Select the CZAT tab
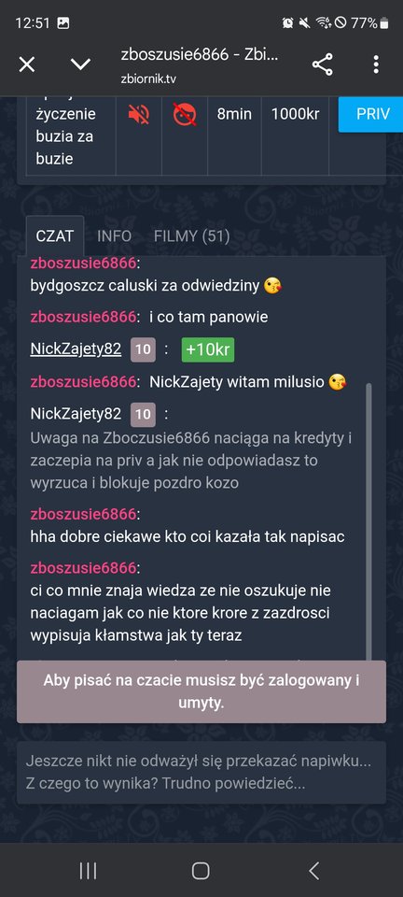The width and height of the screenshot is (403, 897). [x=55, y=236]
